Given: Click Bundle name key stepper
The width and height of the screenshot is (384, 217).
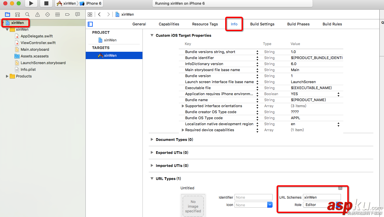Looking at the screenshot, I should (x=257, y=100).
